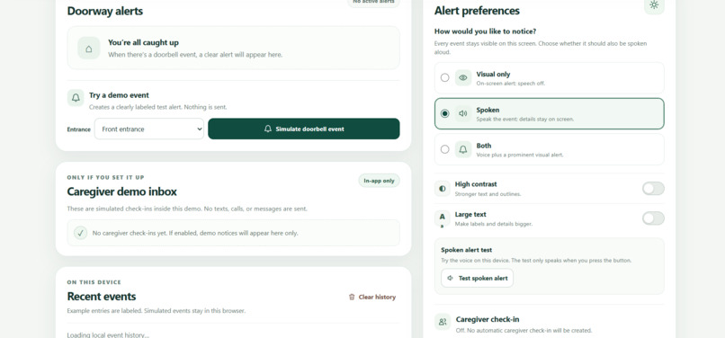Click the Recent events heading

click(x=102, y=297)
